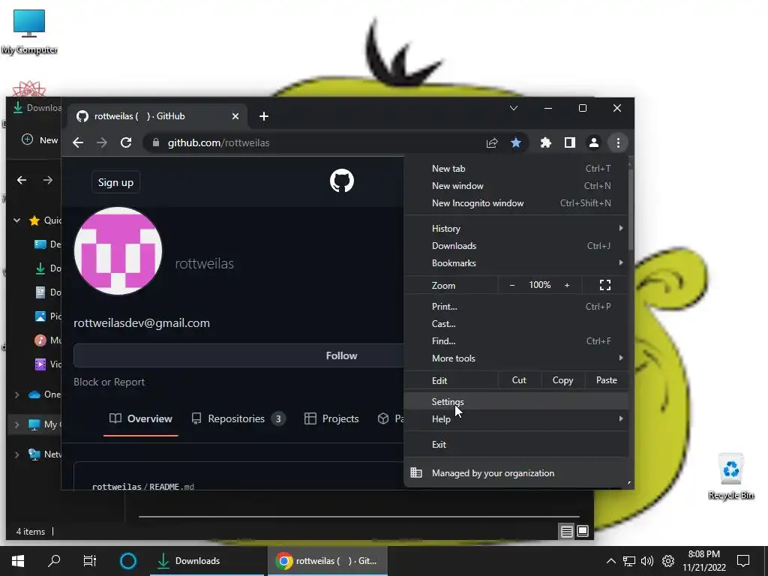Click the GitHub Octocat logo
The image size is (768, 576).
342,181
